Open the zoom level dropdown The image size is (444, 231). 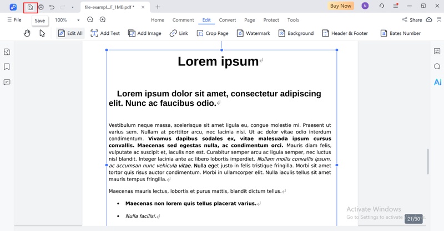tap(78, 20)
